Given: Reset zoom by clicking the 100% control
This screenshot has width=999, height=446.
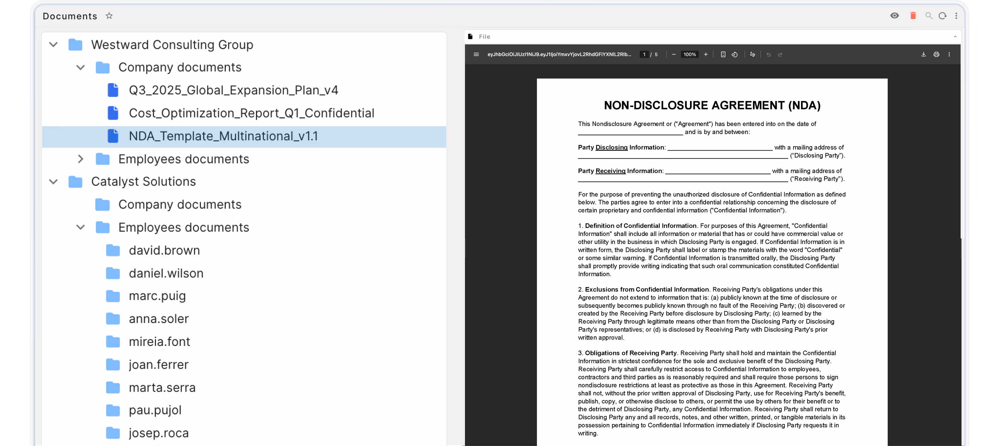Looking at the screenshot, I should [x=689, y=54].
